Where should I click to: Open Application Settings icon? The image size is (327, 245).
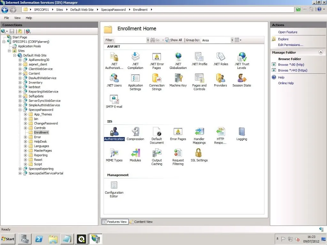pos(135,82)
